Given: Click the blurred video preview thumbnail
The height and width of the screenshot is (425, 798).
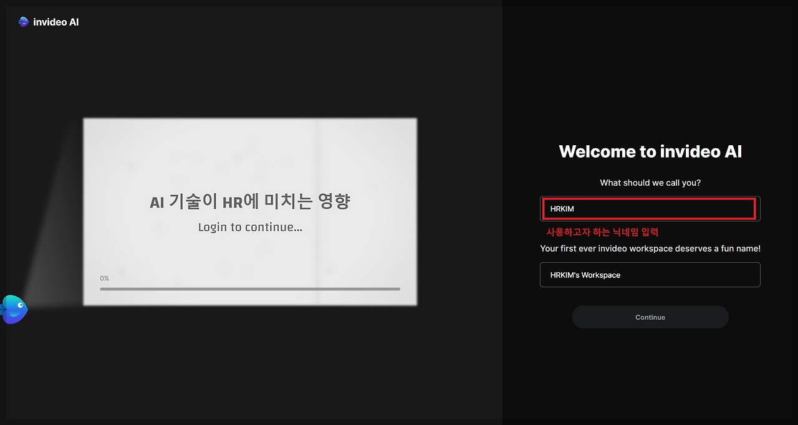Looking at the screenshot, I should point(250,212).
